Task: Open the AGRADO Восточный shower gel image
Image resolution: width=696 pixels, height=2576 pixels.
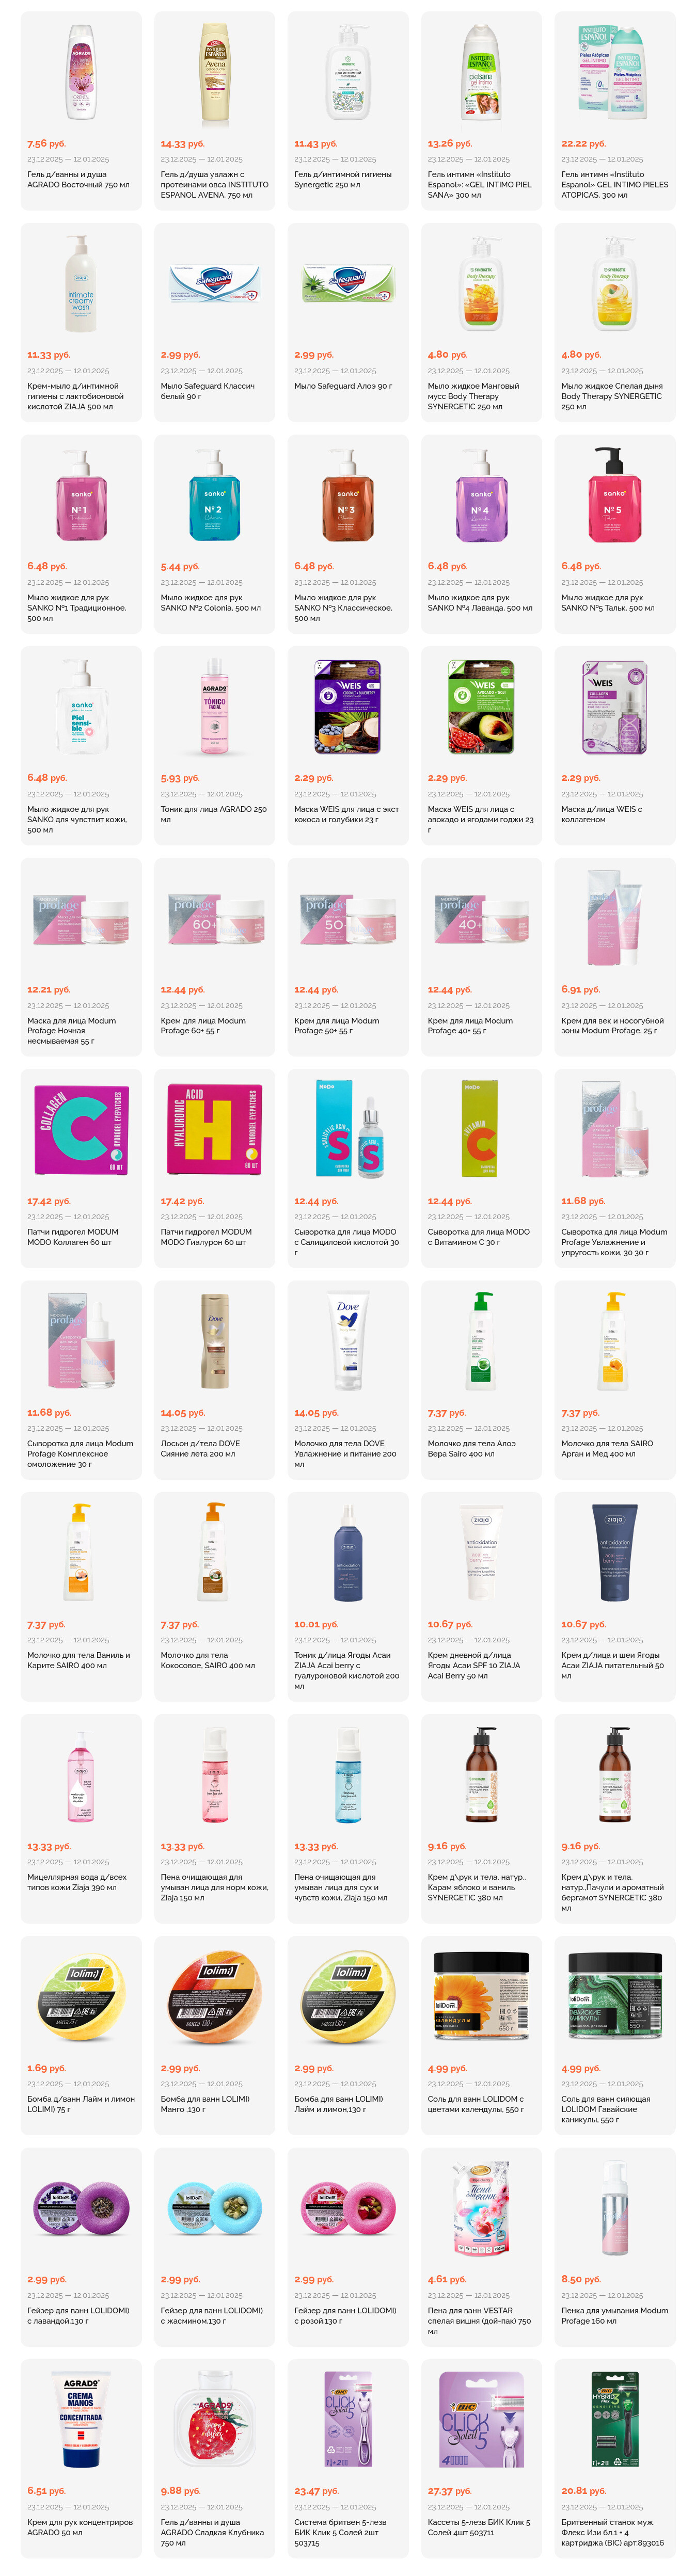Action: point(81,73)
